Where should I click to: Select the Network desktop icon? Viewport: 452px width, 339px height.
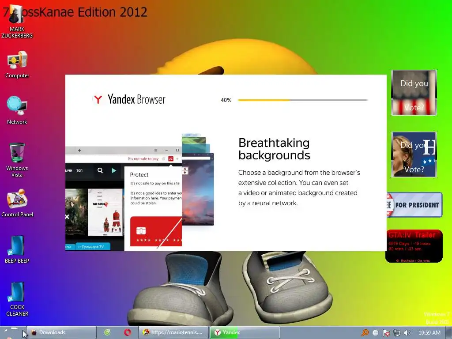tap(17, 110)
